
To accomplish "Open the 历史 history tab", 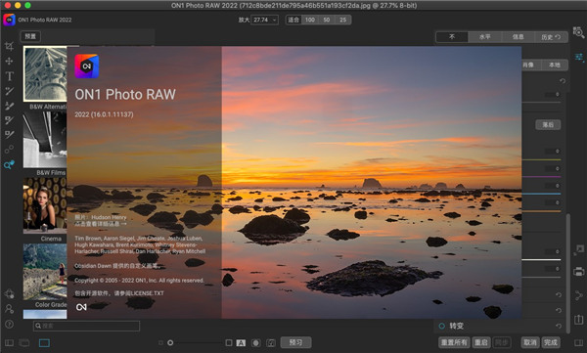I will [551, 37].
